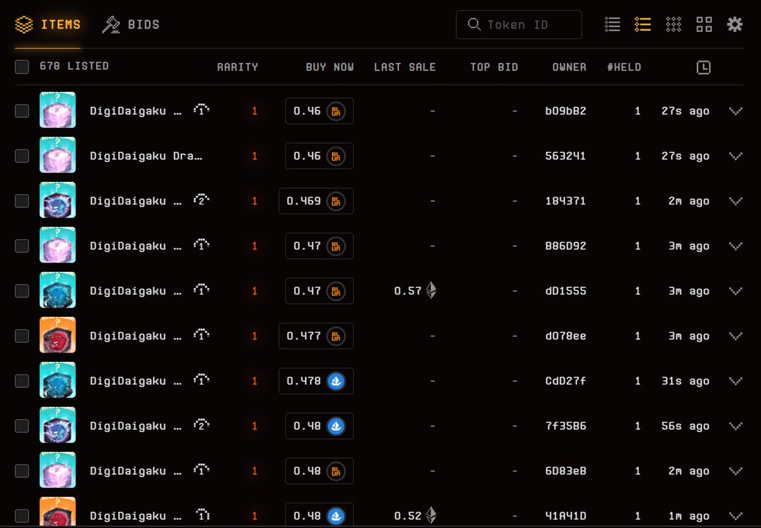Click the 31s ago listing time

pyautogui.click(x=686, y=381)
